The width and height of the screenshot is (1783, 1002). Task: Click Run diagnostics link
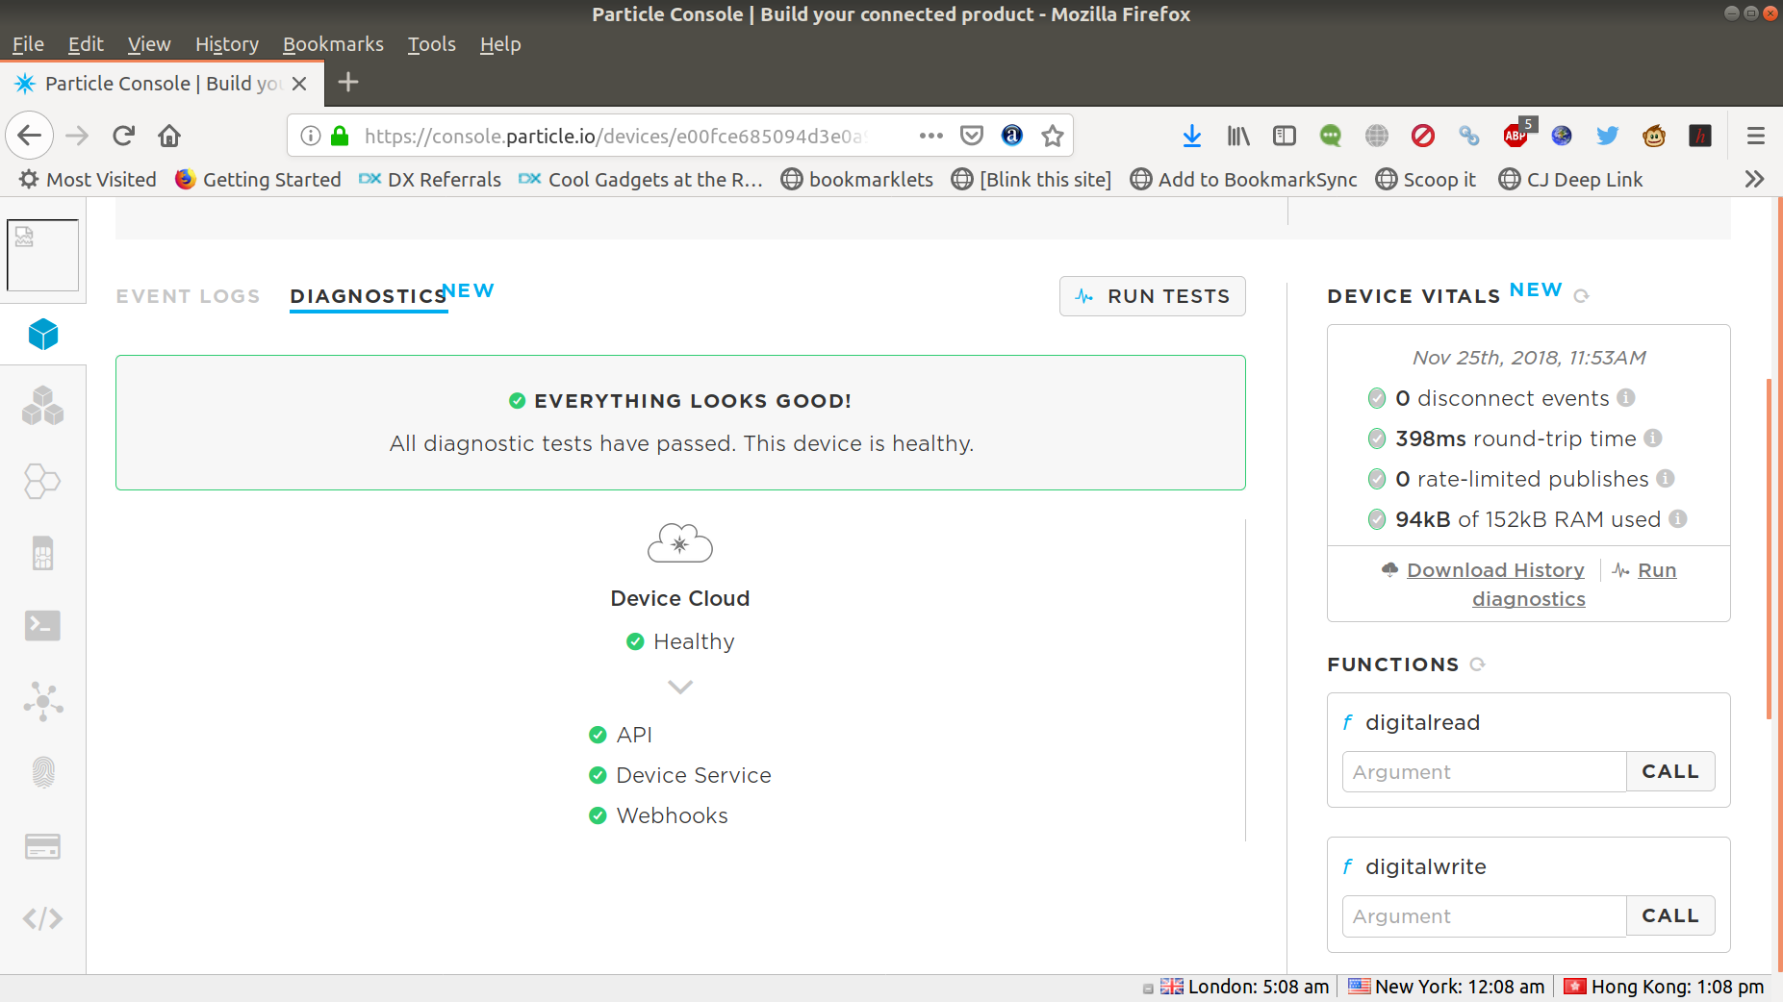(x=1529, y=599)
